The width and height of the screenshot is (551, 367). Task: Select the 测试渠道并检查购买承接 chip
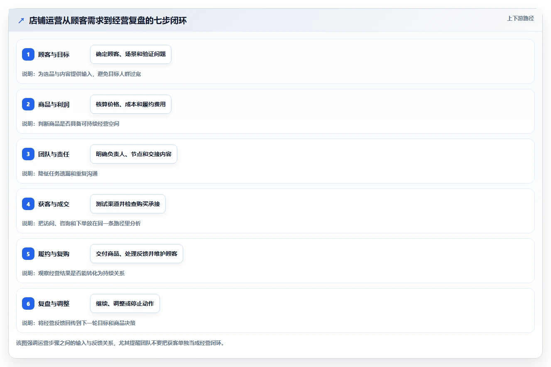point(128,204)
